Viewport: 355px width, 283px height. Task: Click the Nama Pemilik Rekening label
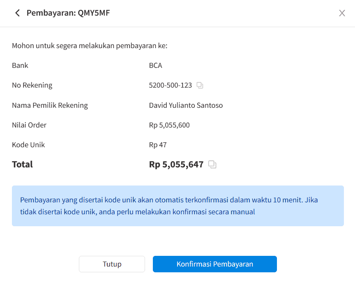point(50,105)
